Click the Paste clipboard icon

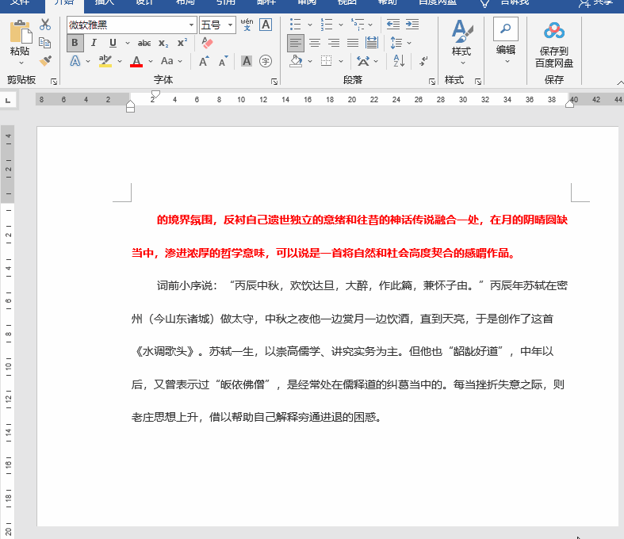tap(20, 32)
